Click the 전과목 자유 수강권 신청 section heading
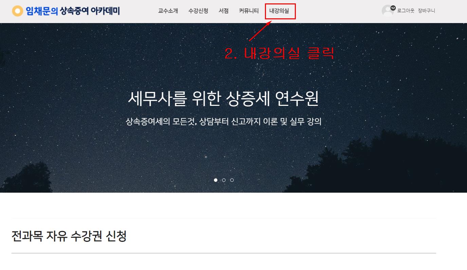The height and width of the screenshot is (270, 467). click(69, 236)
